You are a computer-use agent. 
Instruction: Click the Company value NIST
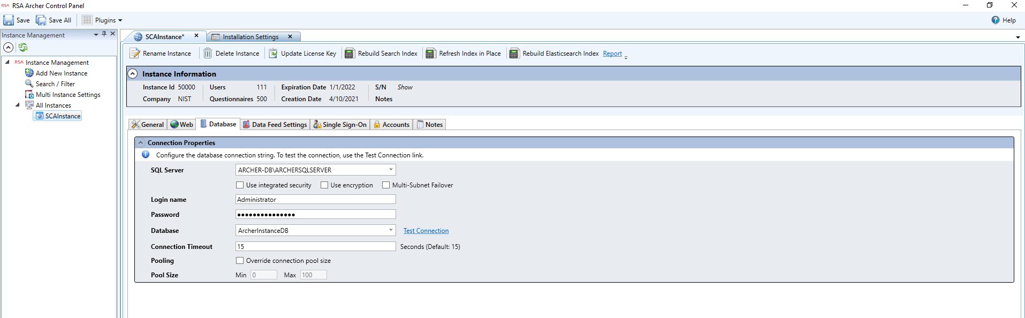coord(185,99)
